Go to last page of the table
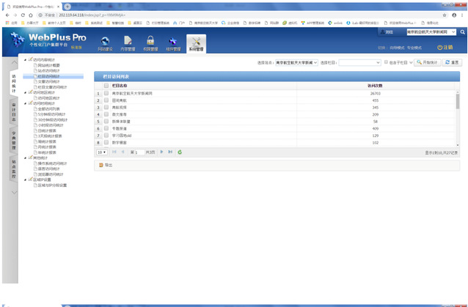The image size is (468, 307). (170, 152)
